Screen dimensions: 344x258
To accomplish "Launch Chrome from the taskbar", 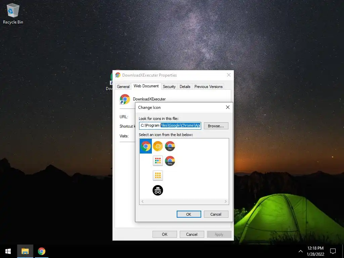I will [41, 251].
